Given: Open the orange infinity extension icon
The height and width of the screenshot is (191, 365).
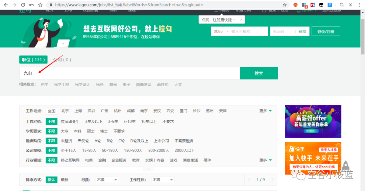Looking at the screenshot, I should [295, 5].
